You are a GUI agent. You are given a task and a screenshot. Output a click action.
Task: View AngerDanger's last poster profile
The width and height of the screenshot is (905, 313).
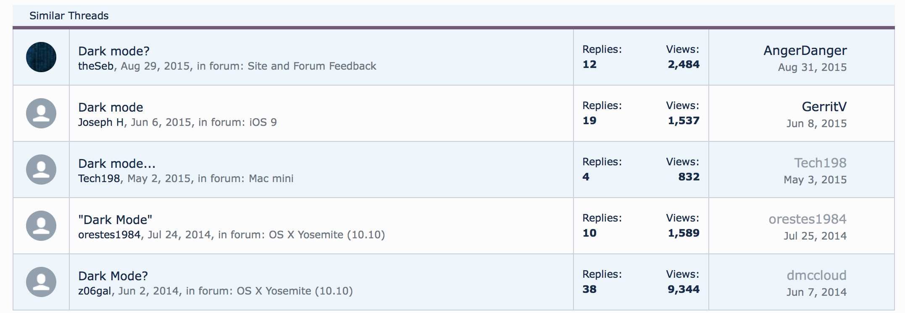tap(805, 50)
